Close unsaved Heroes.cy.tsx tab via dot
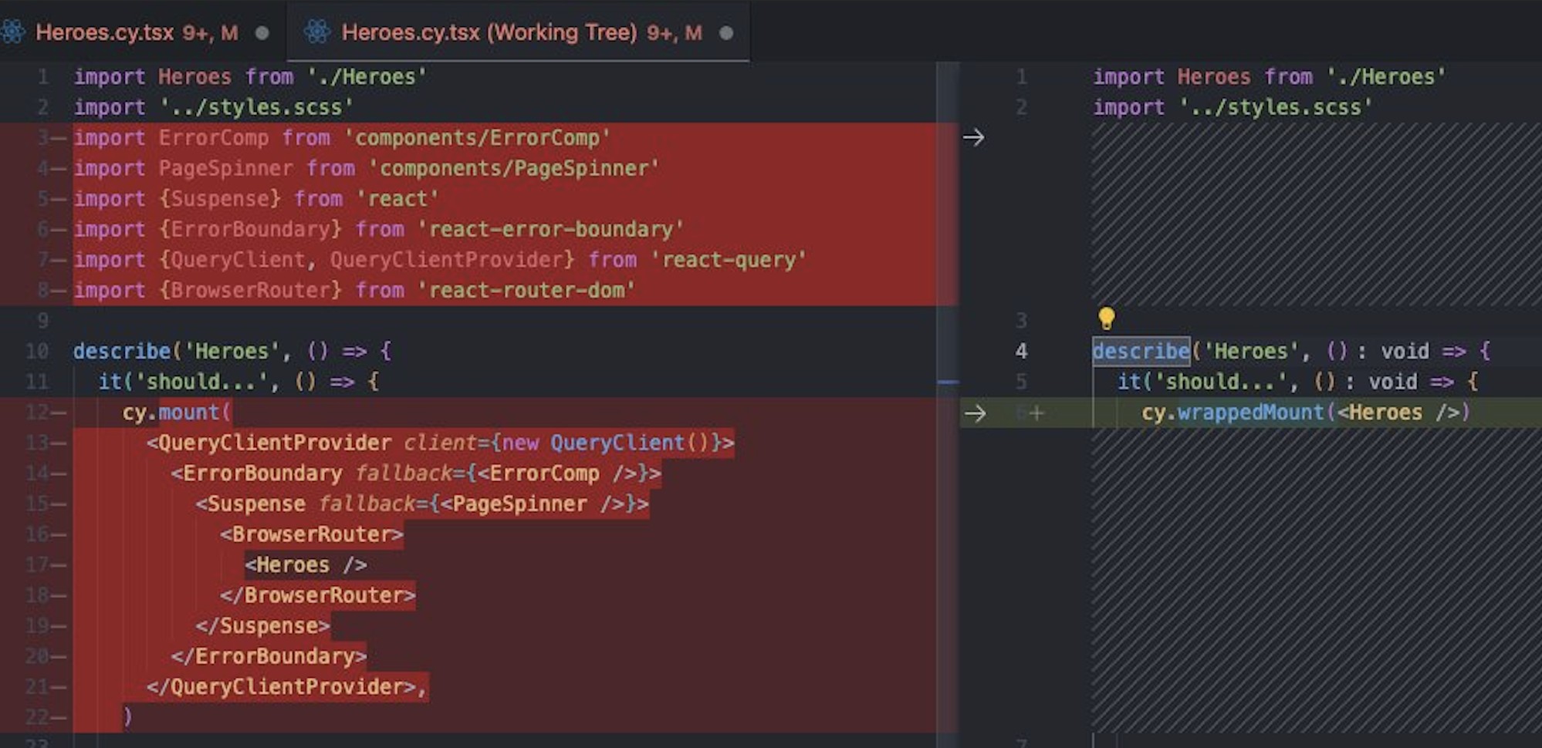Viewport: 1542px width, 748px height. click(262, 33)
